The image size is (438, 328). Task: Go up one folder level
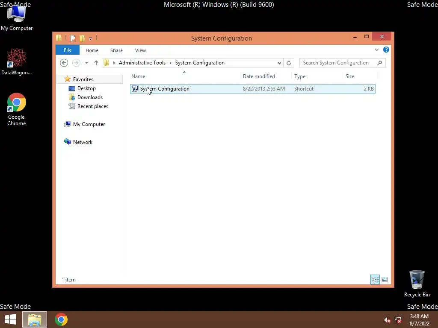(x=96, y=63)
